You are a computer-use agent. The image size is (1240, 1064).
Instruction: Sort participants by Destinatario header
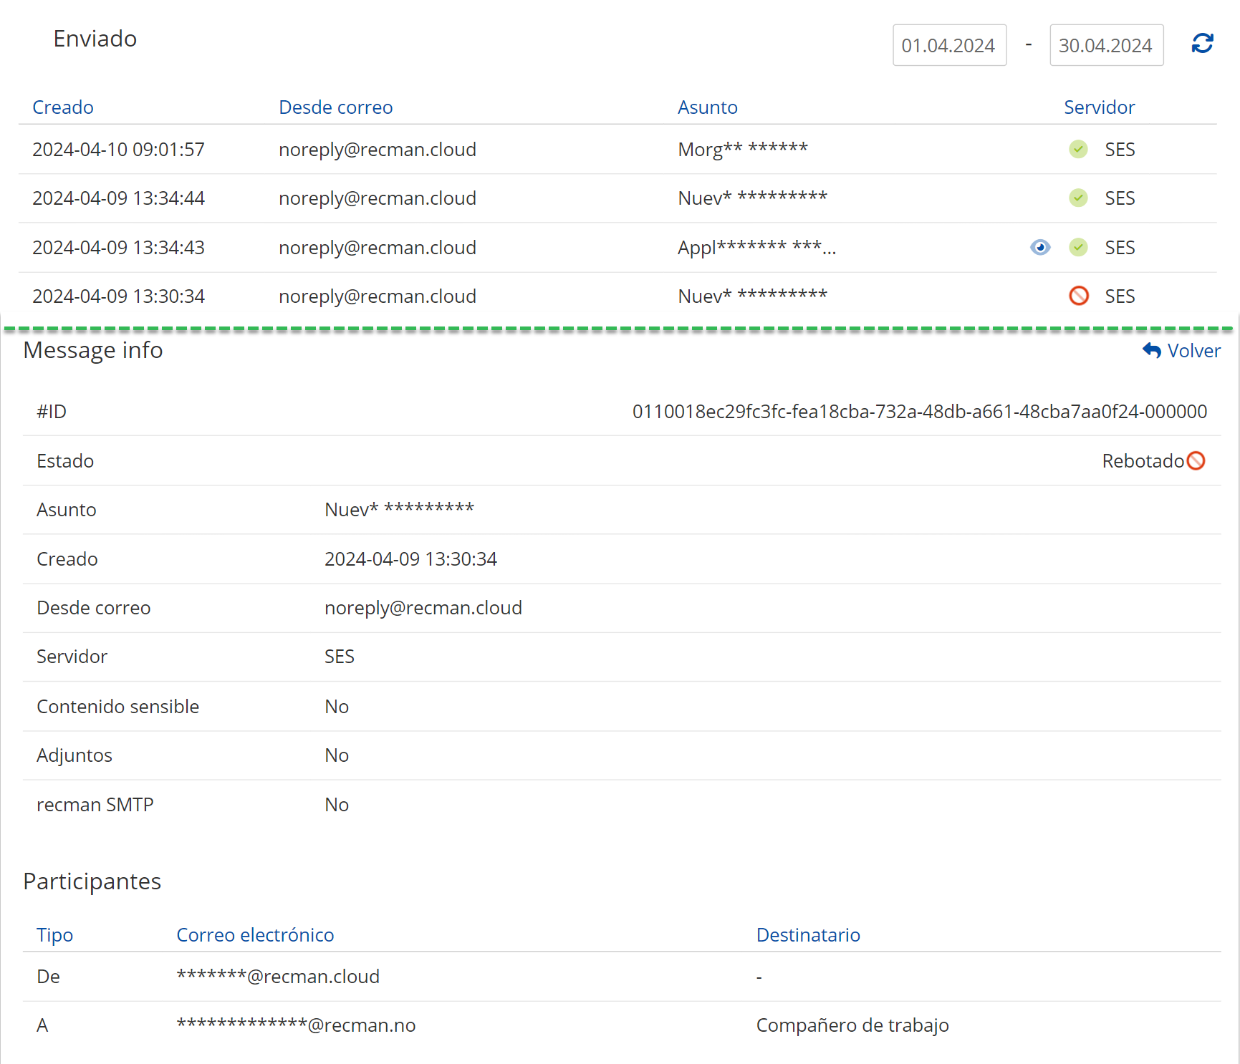click(808, 935)
